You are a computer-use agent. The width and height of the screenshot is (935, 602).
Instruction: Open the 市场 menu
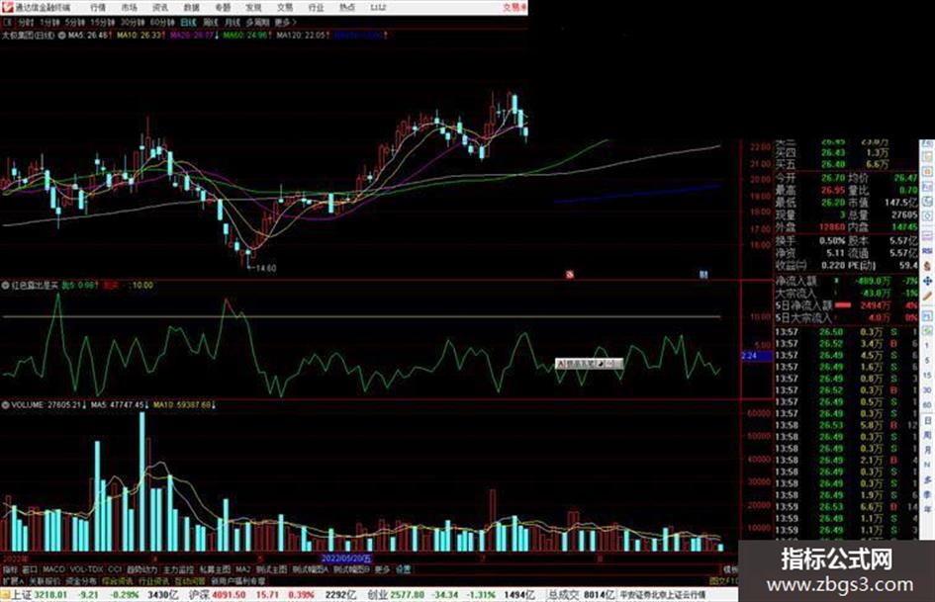point(129,7)
